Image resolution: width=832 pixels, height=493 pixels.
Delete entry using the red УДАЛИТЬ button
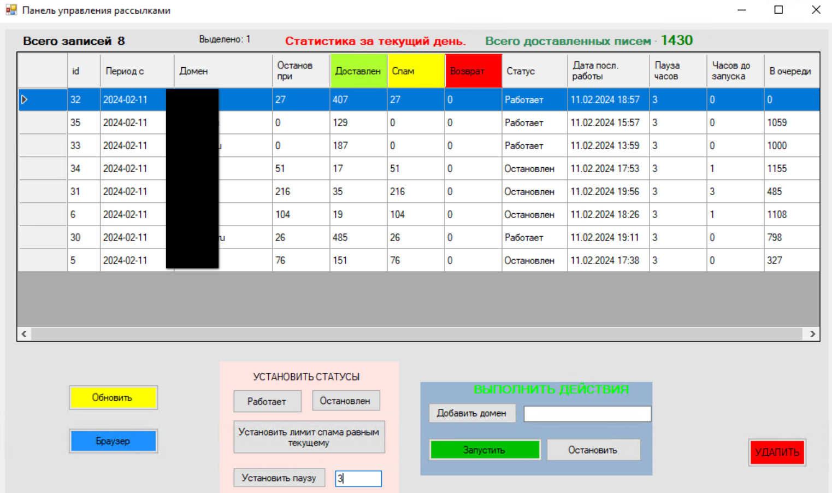click(x=777, y=452)
